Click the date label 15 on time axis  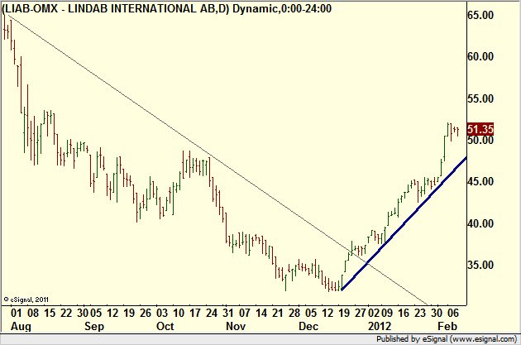coord(50,313)
